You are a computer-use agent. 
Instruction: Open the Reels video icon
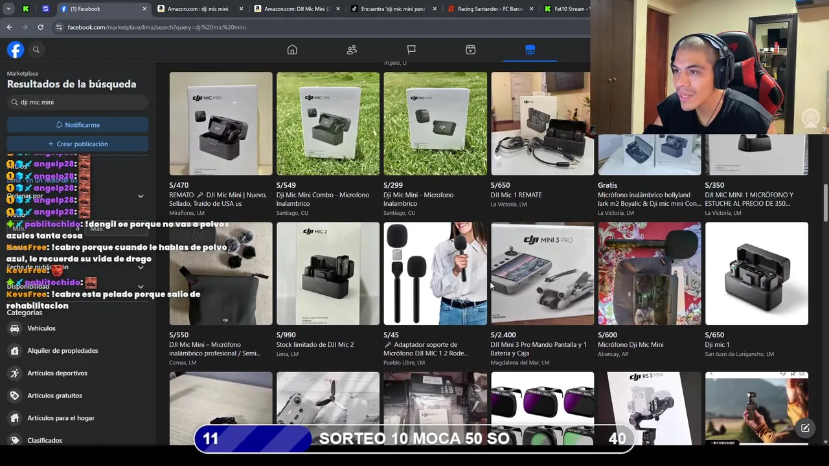471,50
